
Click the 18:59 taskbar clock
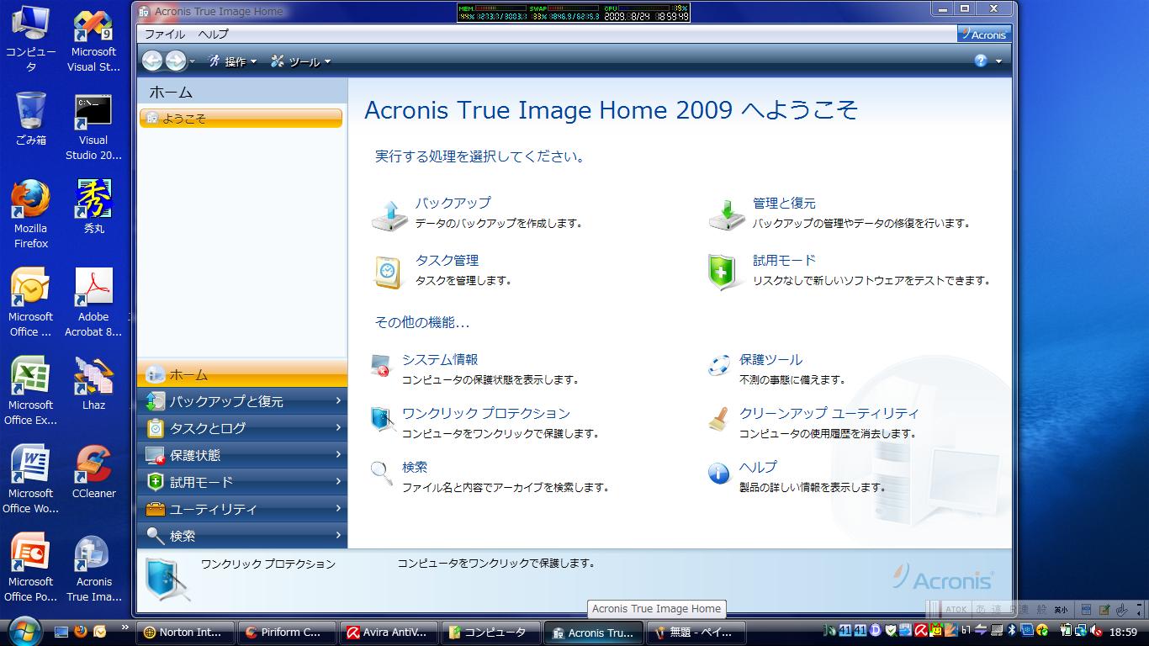1124,632
